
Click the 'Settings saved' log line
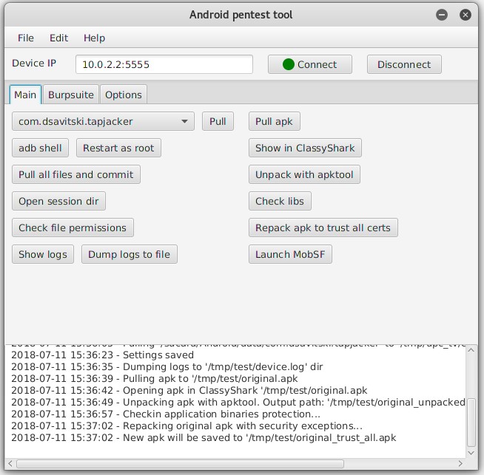[x=102, y=355]
